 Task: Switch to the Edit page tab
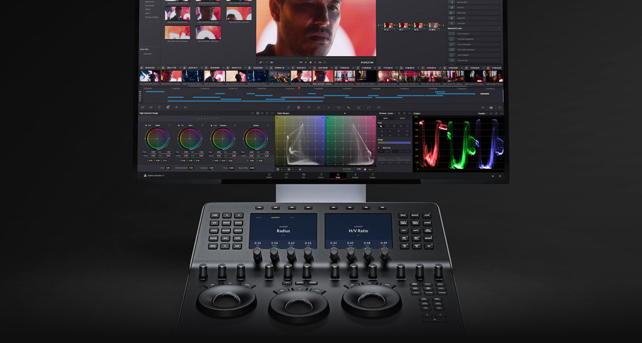tap(304, 175)
